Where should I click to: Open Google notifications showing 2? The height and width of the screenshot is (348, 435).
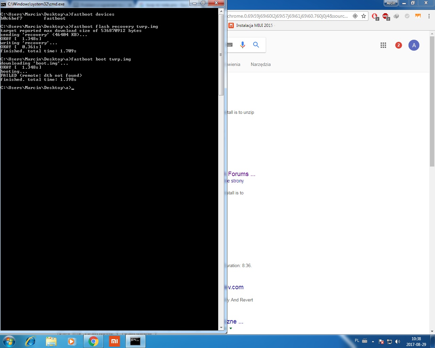click(398, 45)
